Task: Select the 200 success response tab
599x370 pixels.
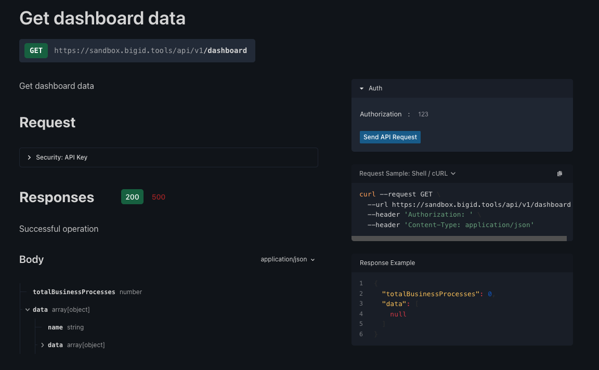Action: [x=132, y=196]
